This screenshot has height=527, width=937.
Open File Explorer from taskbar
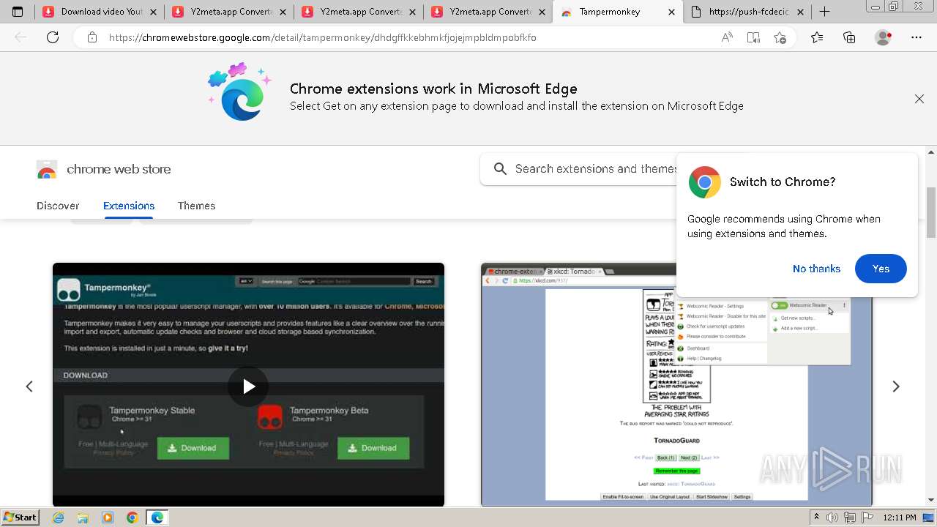(83, 517)
